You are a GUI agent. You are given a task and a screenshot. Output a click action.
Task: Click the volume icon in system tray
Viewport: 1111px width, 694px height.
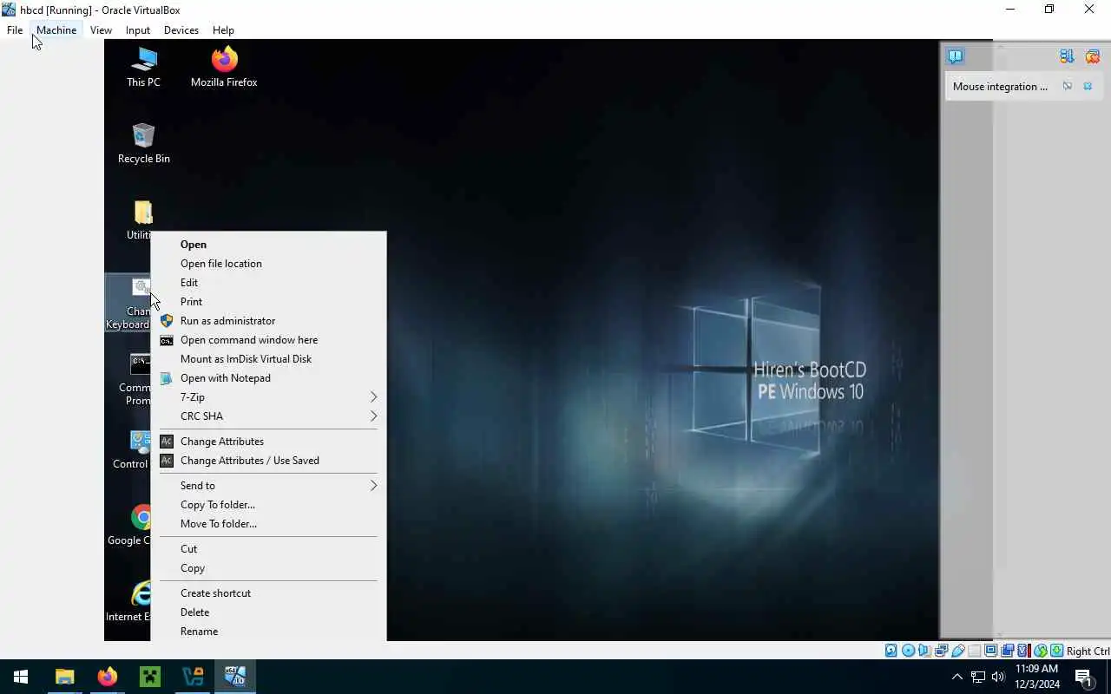pos(998,677)
